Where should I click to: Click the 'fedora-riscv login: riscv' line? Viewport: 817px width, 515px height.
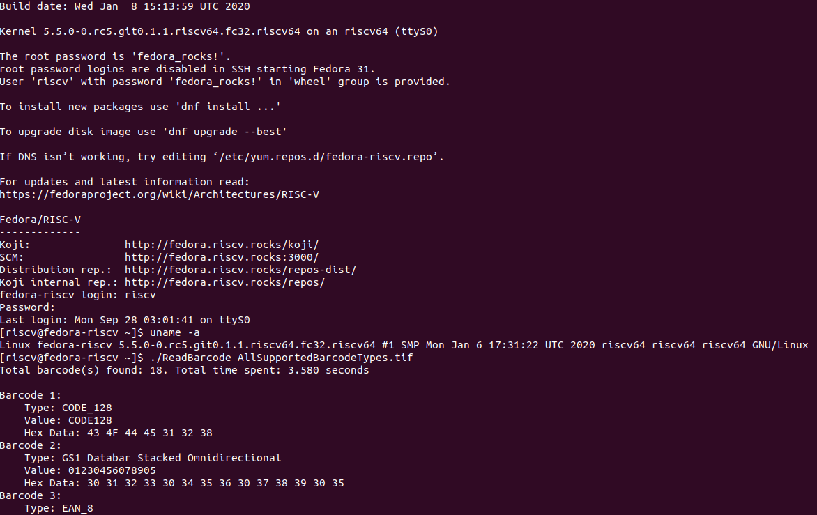click(78, 295)
